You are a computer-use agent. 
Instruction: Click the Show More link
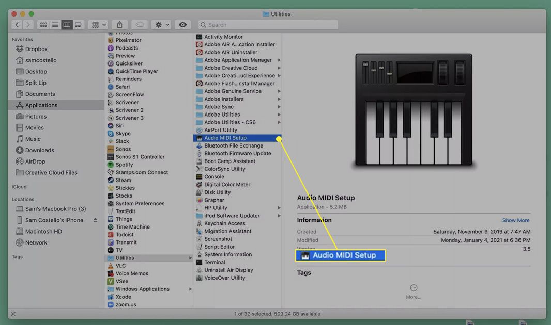pyautogui.click(x=515, y=220)
